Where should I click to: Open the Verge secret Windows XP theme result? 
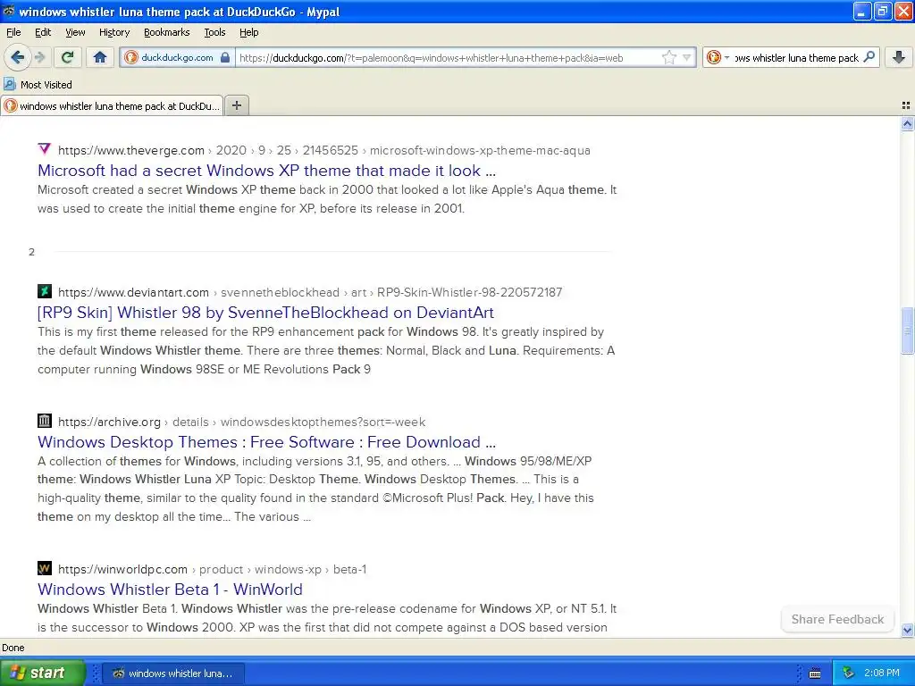tap(266, 171)
